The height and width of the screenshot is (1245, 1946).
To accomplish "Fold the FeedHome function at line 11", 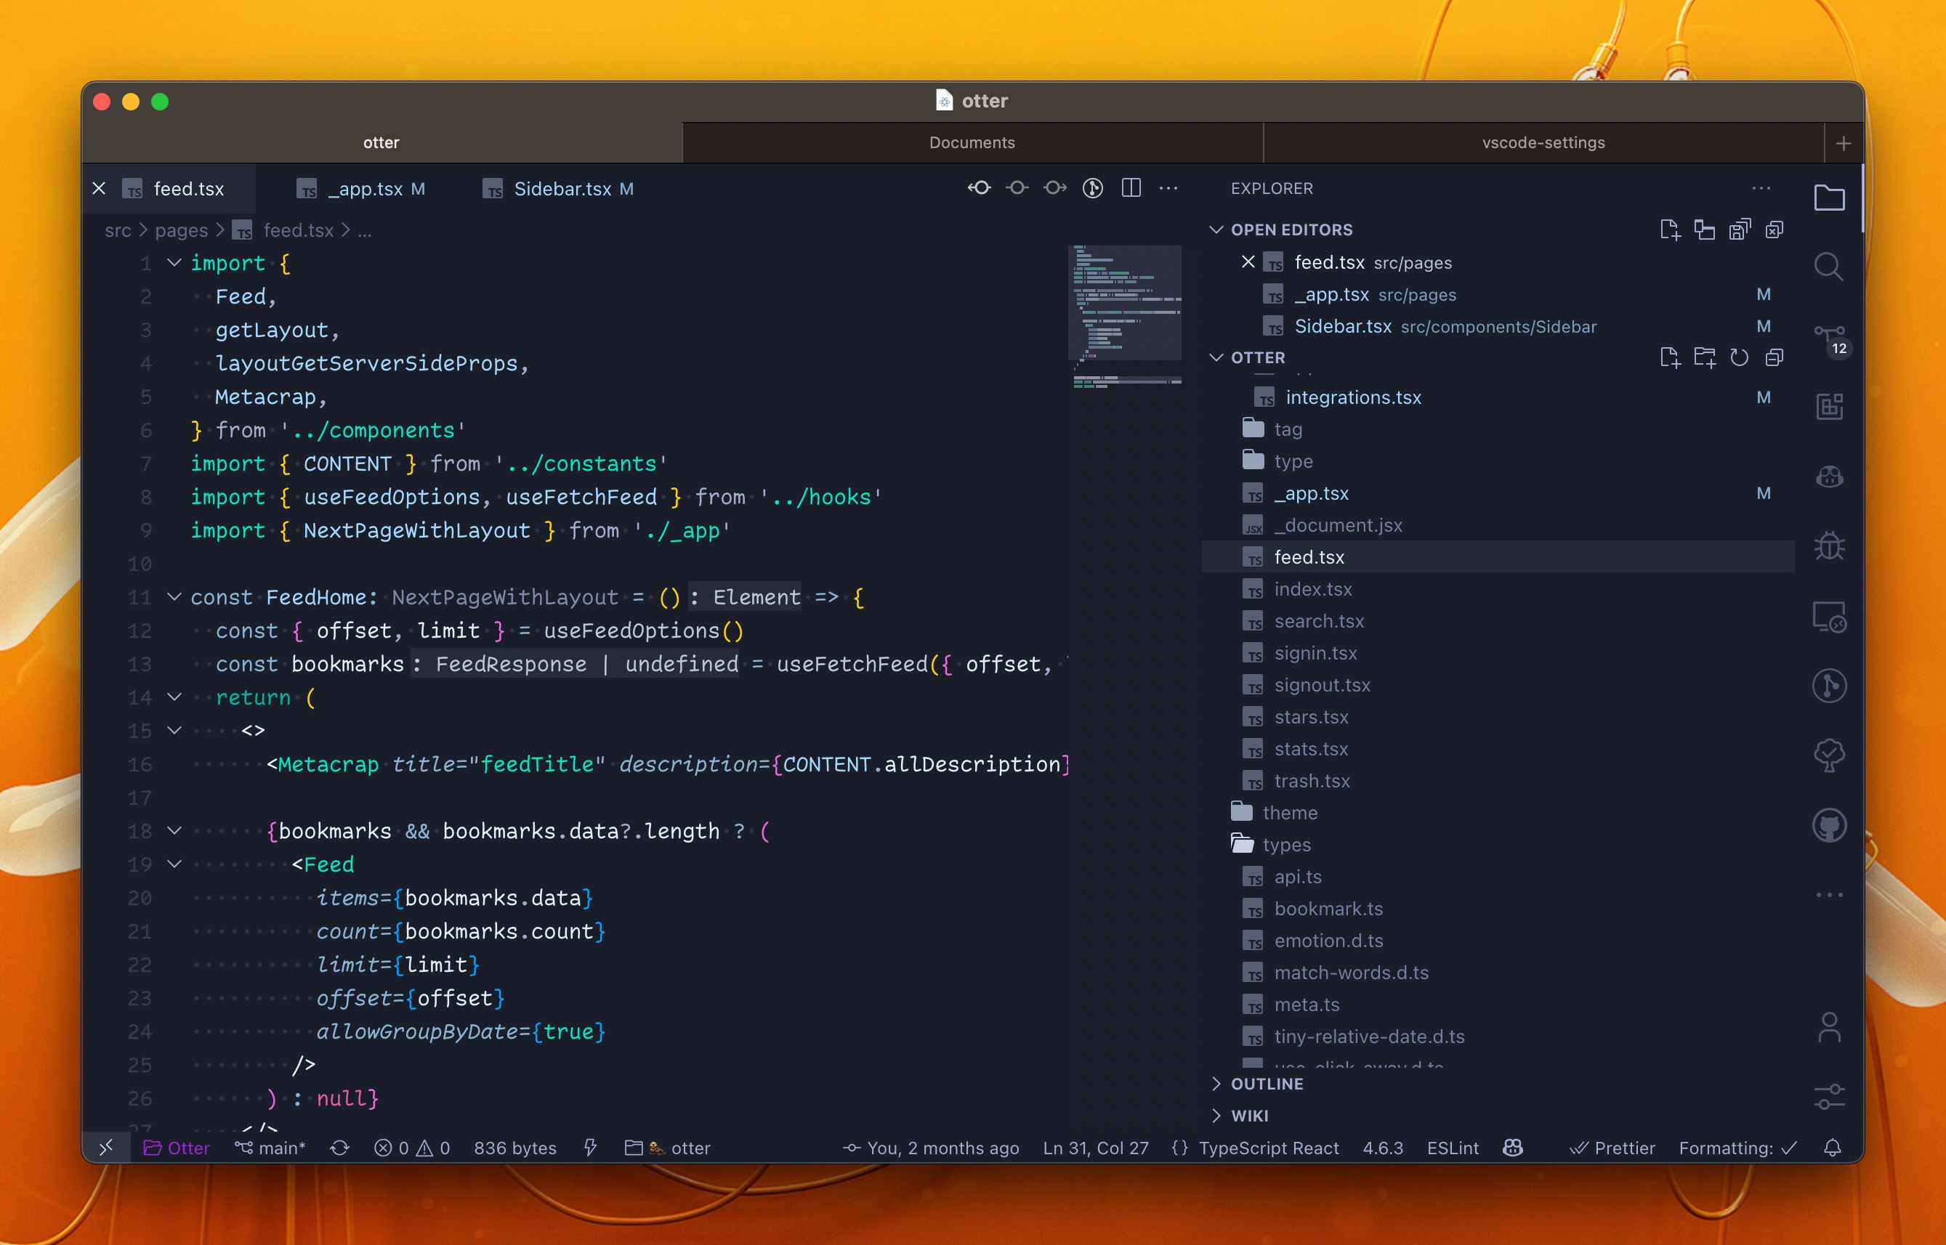I will 174,596.
